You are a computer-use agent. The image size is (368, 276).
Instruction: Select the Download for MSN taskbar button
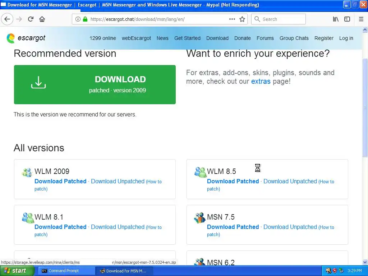(124, 271)
